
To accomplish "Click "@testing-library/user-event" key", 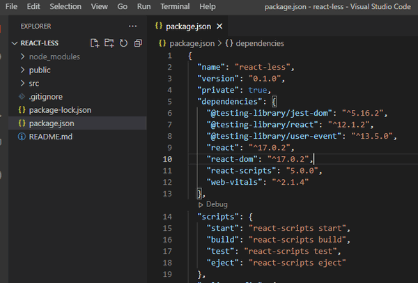I will 274,136.
